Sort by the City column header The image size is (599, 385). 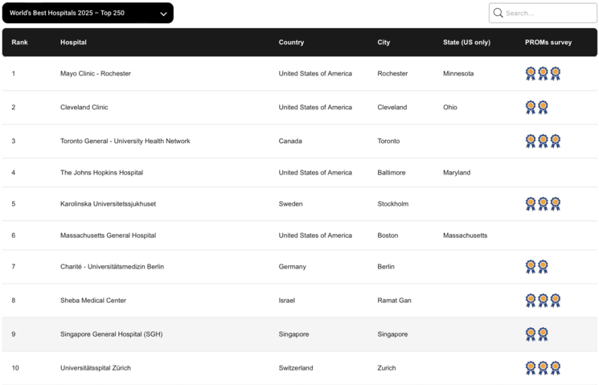pyautogui.click(x=384, y=43)
